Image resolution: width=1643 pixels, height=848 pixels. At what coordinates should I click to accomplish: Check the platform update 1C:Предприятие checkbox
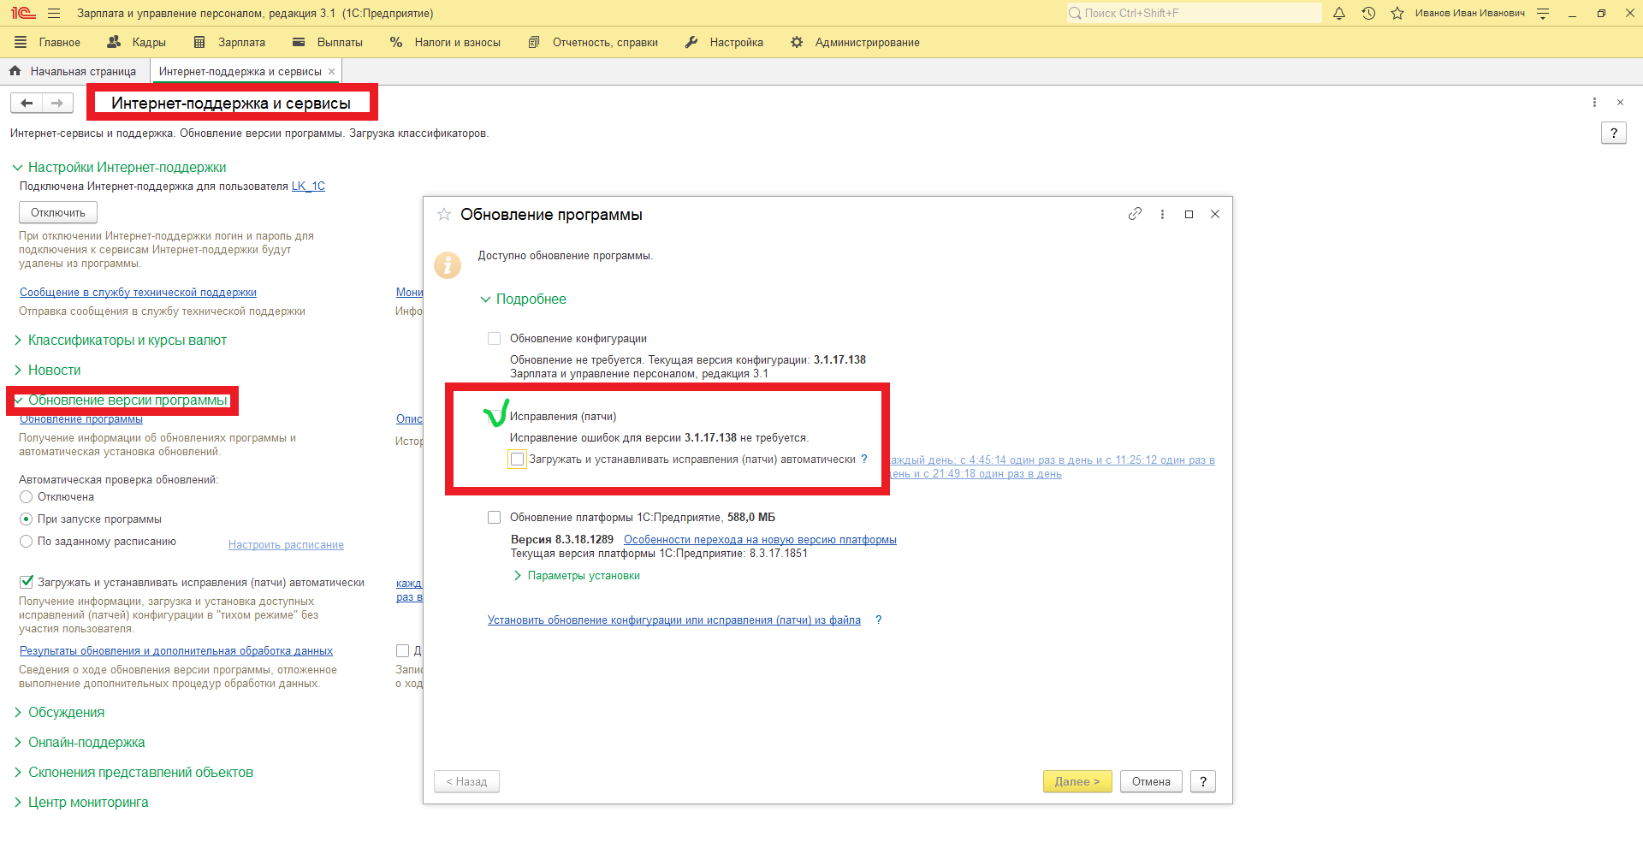[494, 517]
